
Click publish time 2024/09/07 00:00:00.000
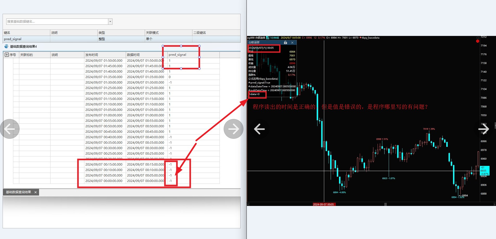coord(104,181)
